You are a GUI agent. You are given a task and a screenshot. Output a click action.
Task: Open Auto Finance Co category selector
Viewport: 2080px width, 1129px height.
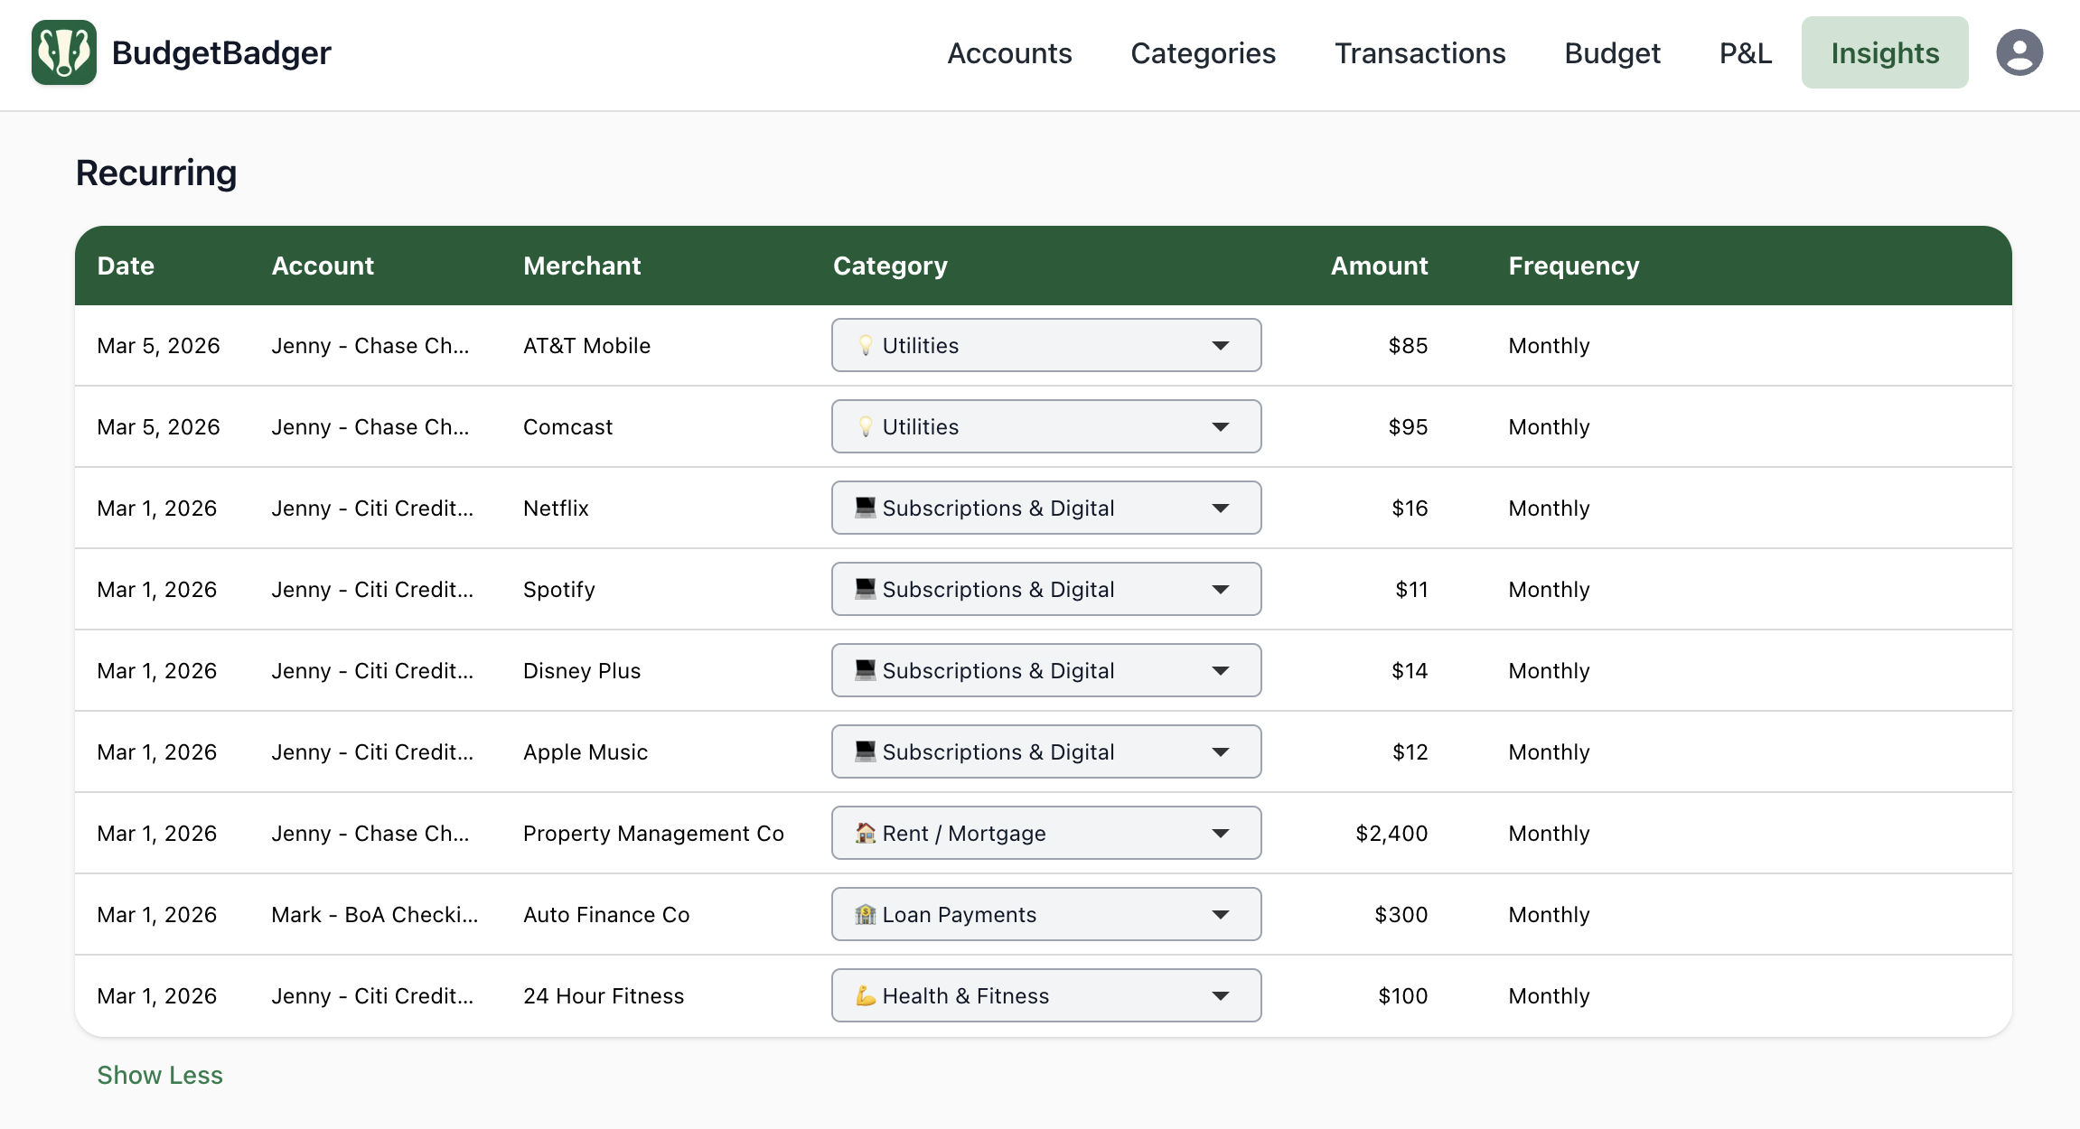1045,914
